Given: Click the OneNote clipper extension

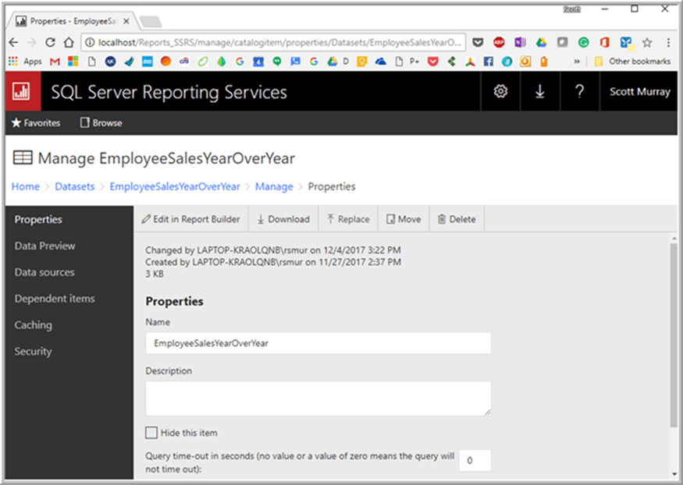Looking at the screenshot, I should coord(520,42).
